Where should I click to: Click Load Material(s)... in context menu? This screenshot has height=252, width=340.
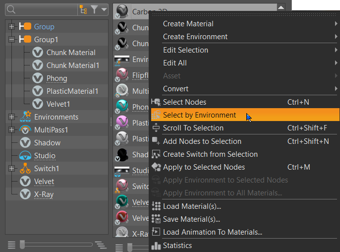tap(192, 206)
